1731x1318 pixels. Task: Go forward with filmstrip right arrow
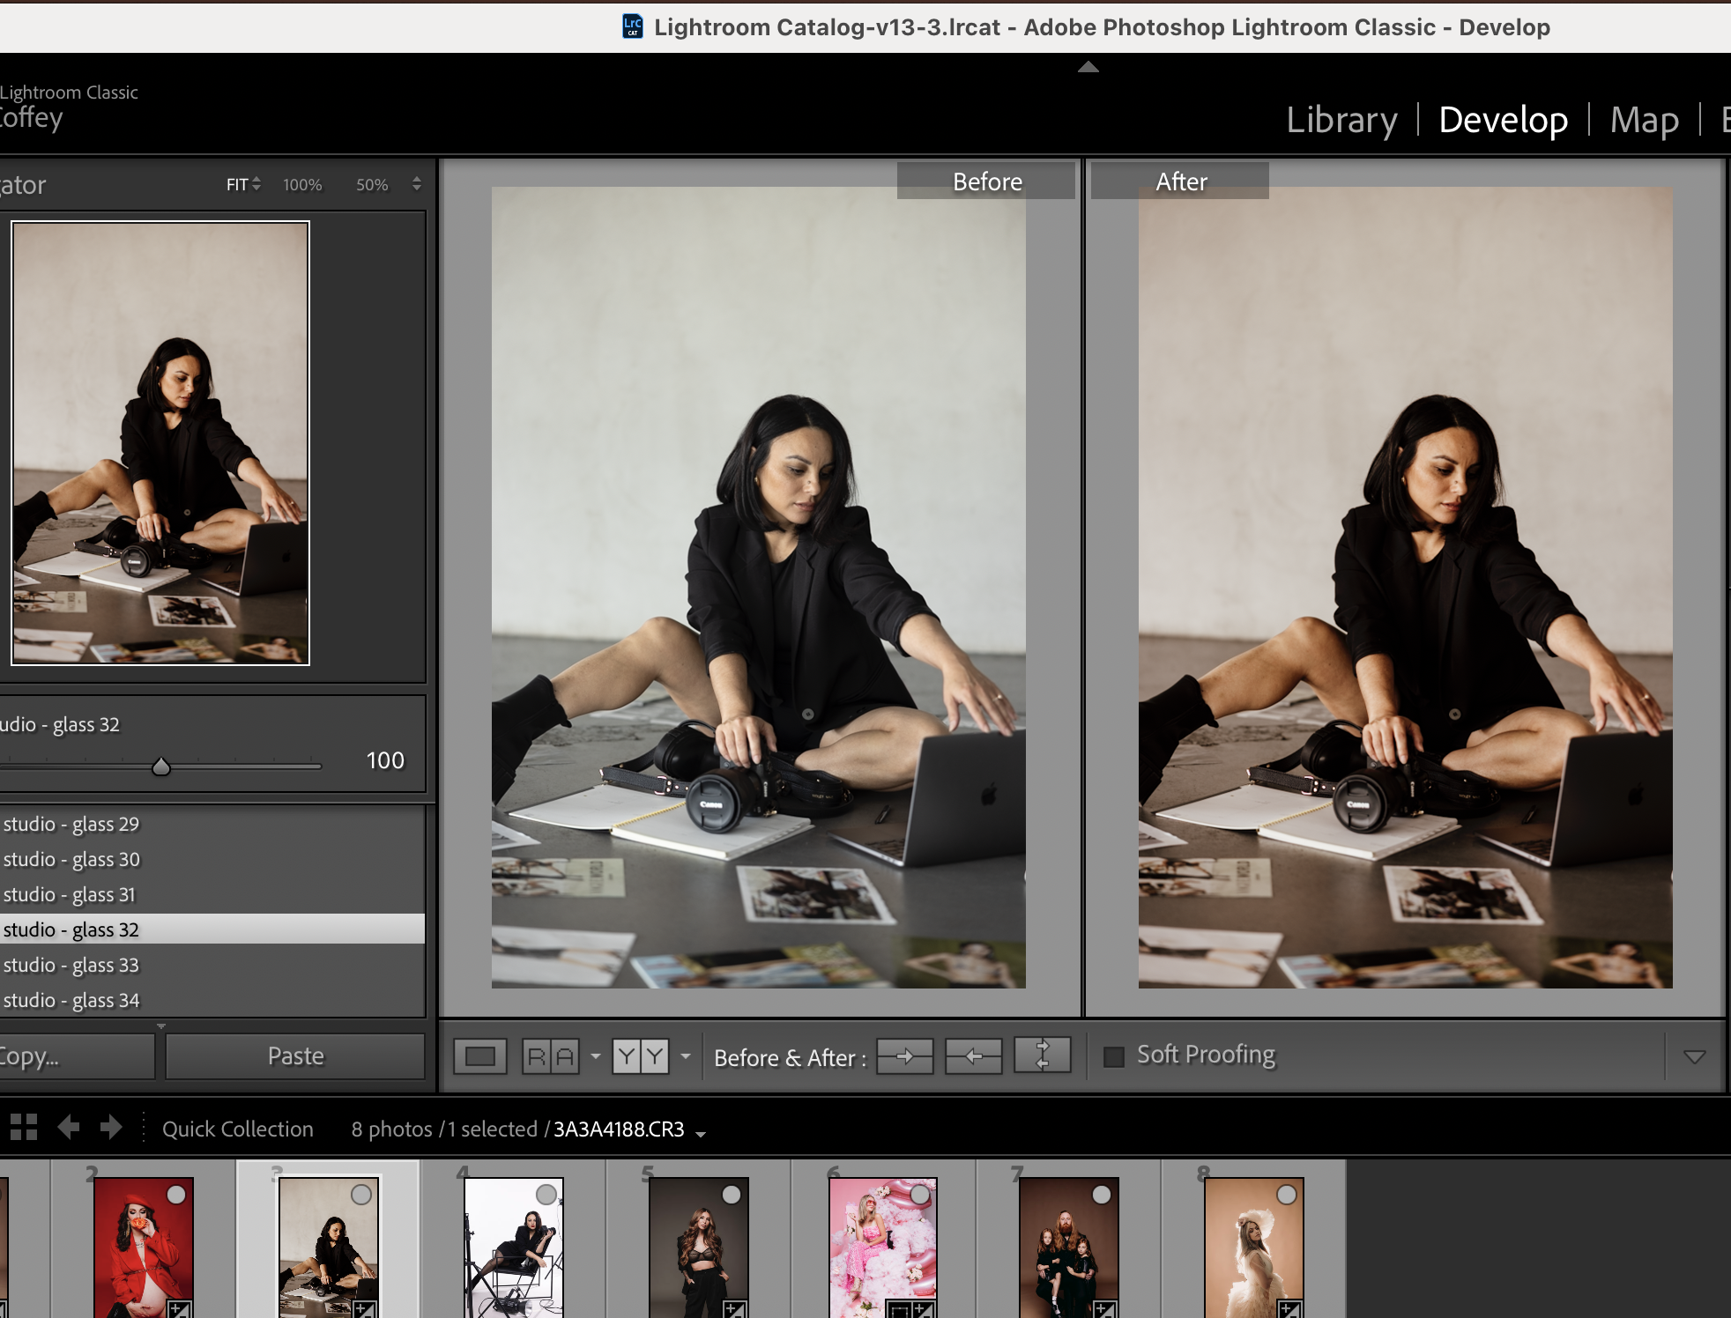(x=111, y=1127)
